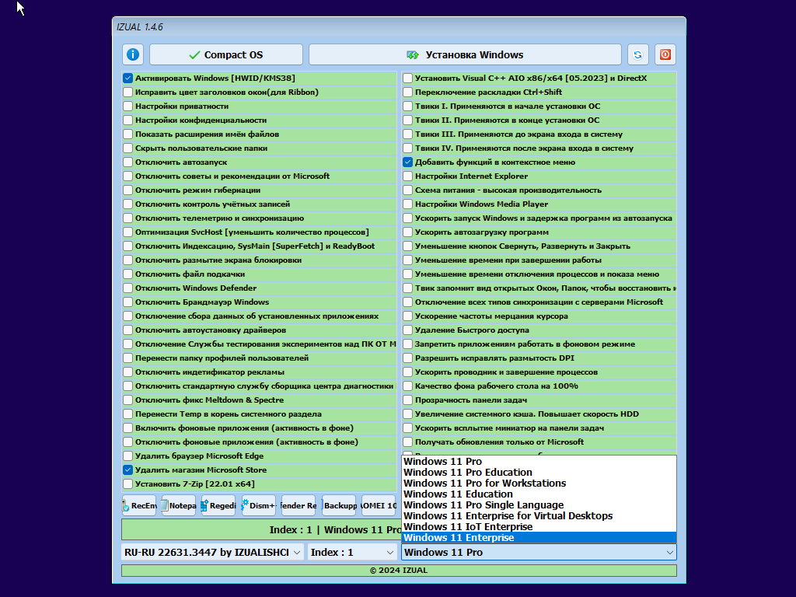The width and height of the screenshot is (796, 597).
Task: Expand the Index : 1 dropdown
Action: coord(352,552)
